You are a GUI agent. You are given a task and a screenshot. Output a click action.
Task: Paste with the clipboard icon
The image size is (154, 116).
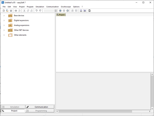31,11
